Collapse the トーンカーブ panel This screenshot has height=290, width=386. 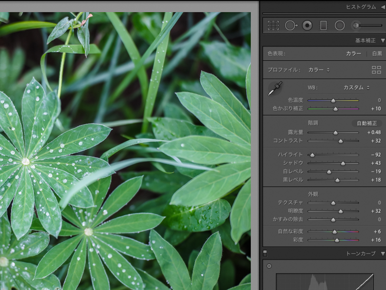tap(383, 254)
